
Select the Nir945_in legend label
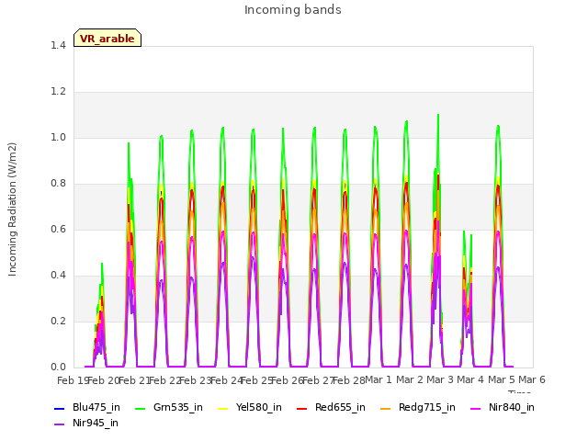tap(96, 423)
